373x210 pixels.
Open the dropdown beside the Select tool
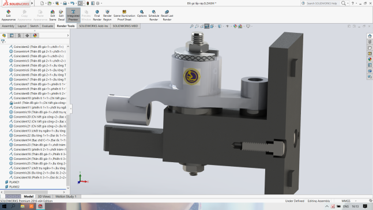(84, 3)
